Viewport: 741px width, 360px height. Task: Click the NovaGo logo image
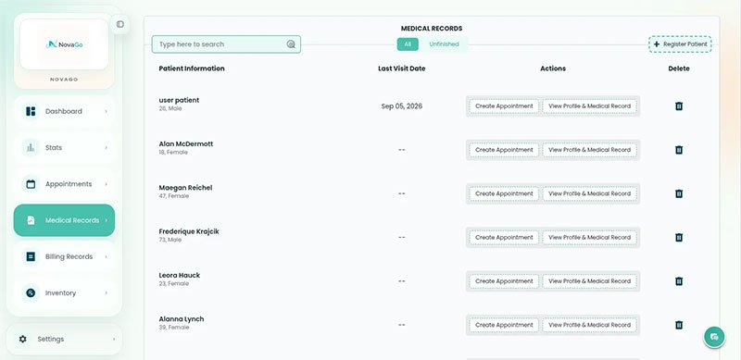[x=64, y=44]
